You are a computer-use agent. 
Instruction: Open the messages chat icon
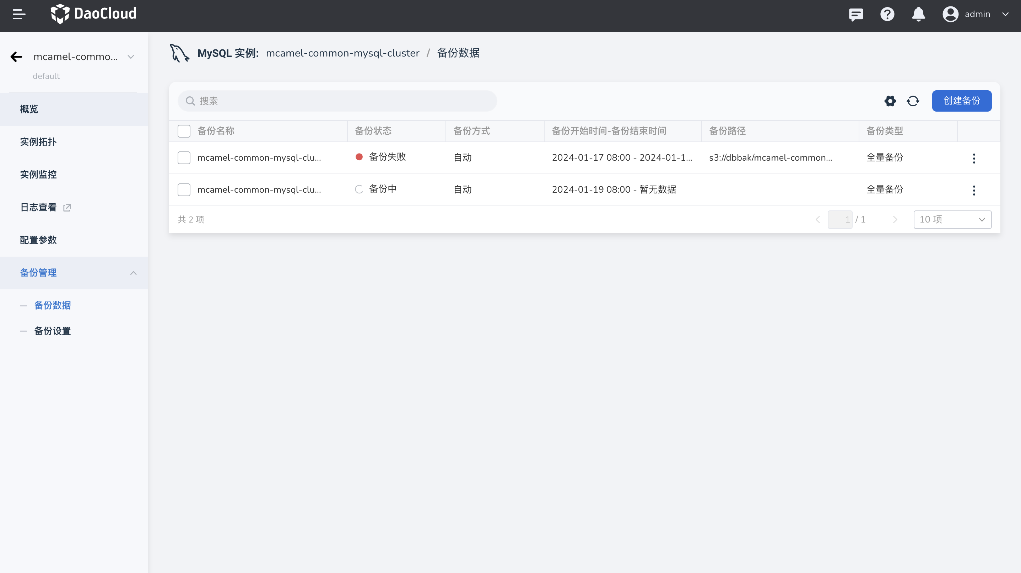coord(856,15)
